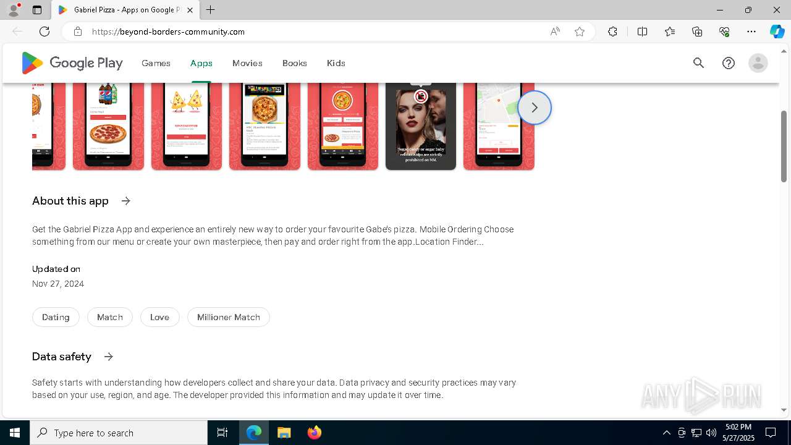The height and width of the screenshot is (445, 791).
Task: Open a new browser tab
Action: point(211,10)
